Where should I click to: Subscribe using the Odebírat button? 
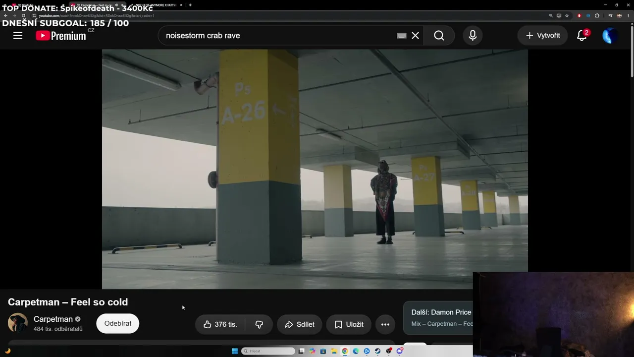click(x=118, y=323)
